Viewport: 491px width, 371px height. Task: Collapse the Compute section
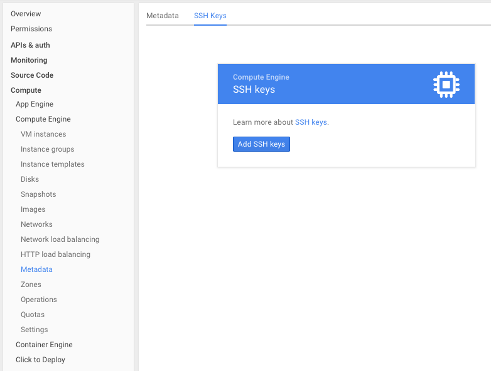[x=26, y=90]
